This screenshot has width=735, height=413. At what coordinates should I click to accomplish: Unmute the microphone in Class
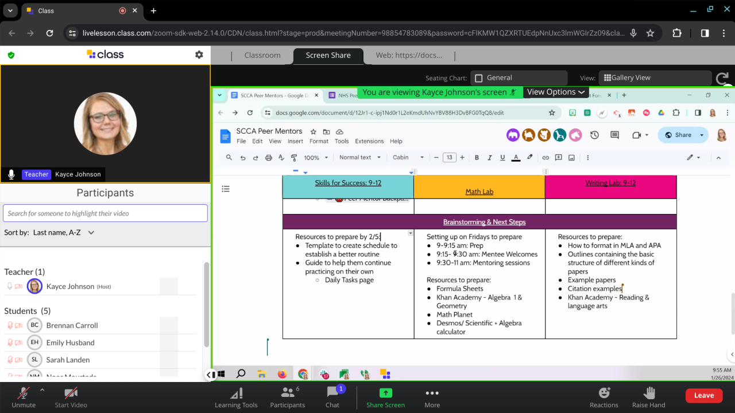(24, 397)
